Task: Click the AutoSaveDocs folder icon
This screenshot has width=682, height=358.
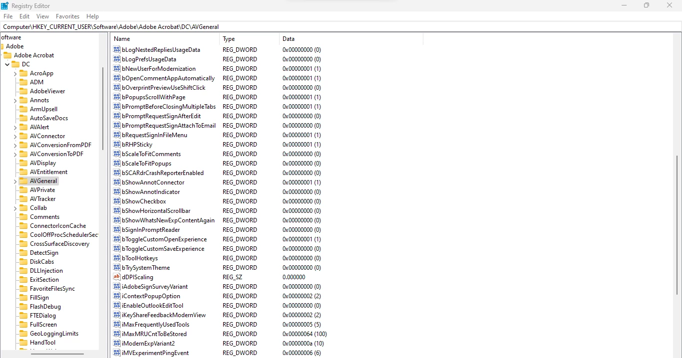Action: 23,118
